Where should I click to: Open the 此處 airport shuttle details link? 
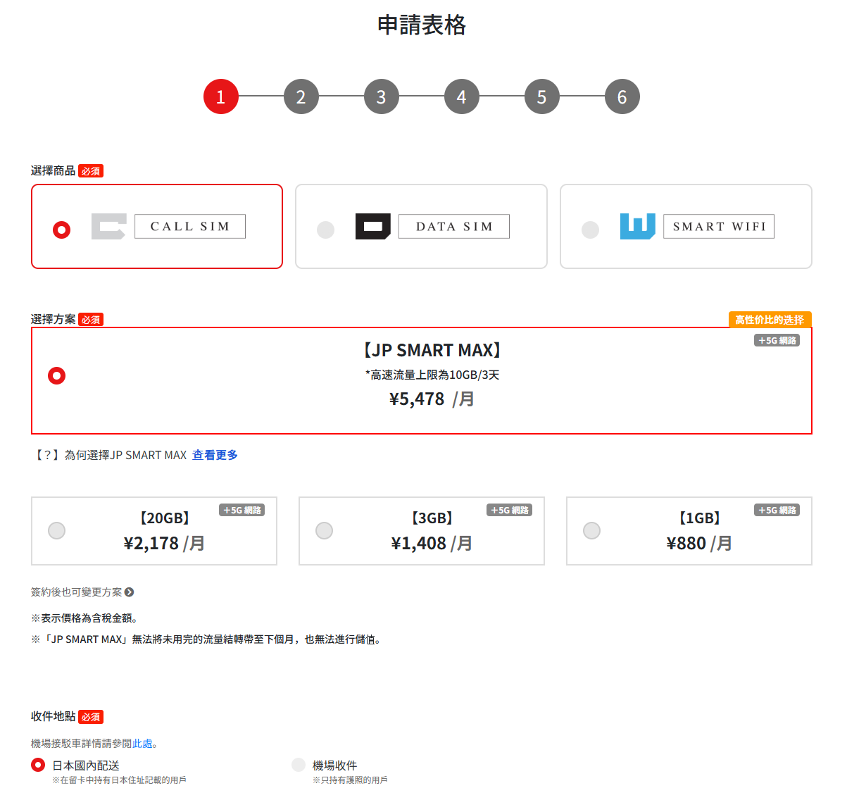point(142,744)
